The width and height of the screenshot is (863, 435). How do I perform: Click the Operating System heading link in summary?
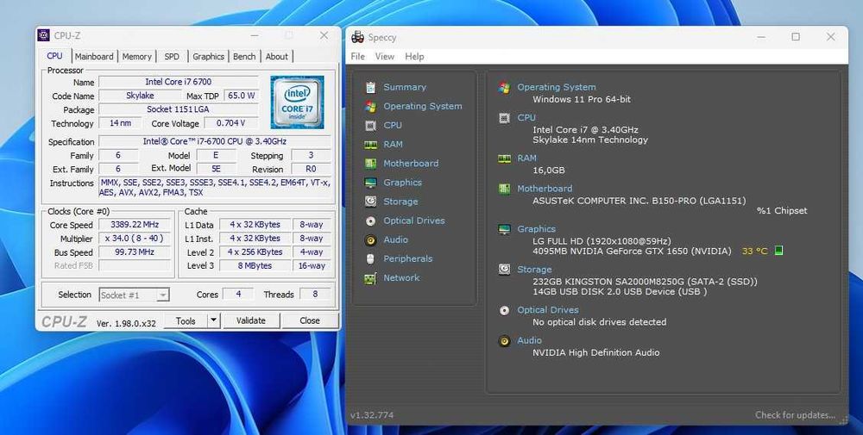coord(556,87)
